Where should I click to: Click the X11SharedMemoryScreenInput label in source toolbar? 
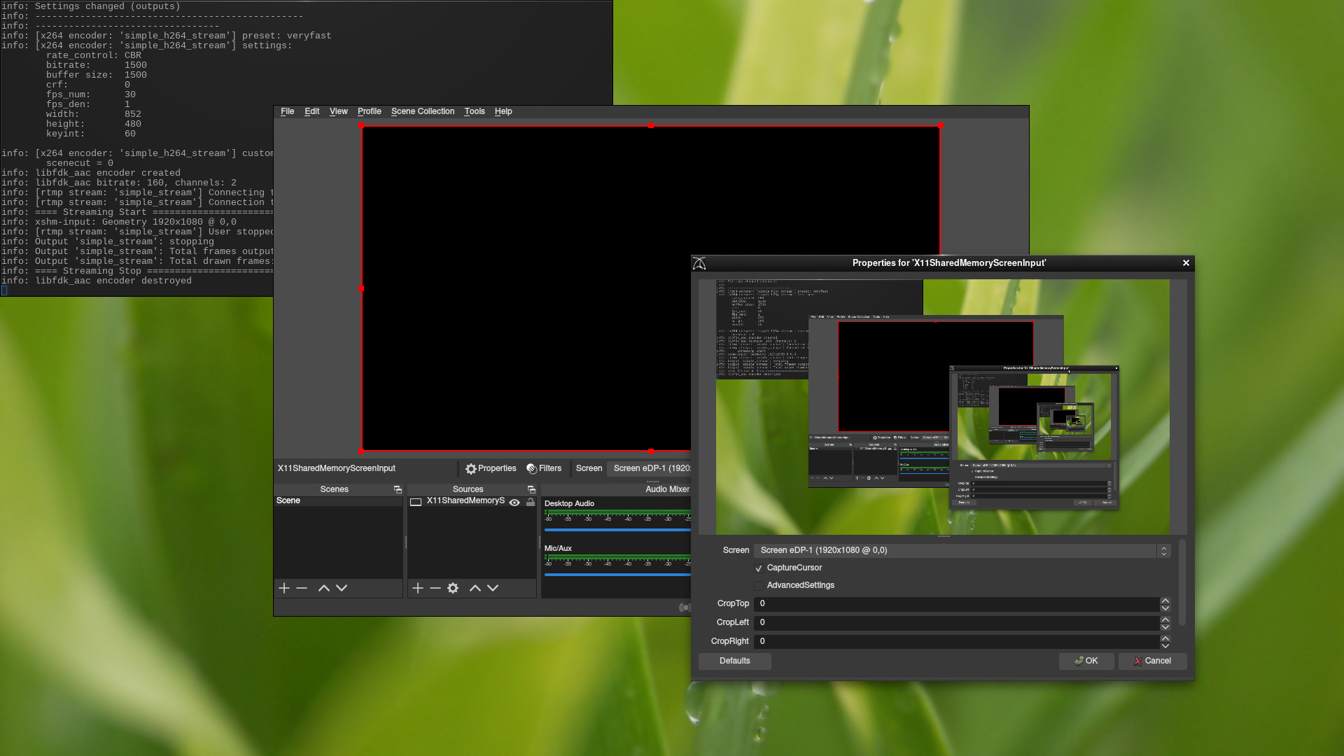coord(337,468)
